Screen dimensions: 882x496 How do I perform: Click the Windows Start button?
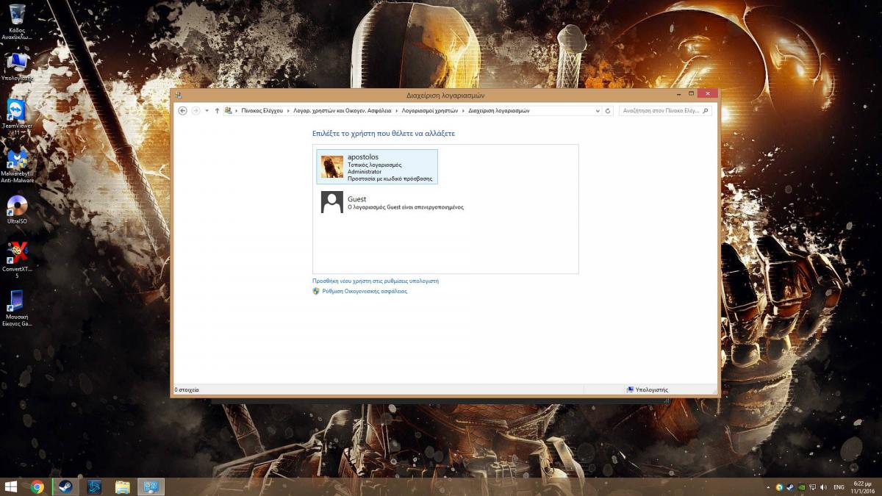point(11,486)
